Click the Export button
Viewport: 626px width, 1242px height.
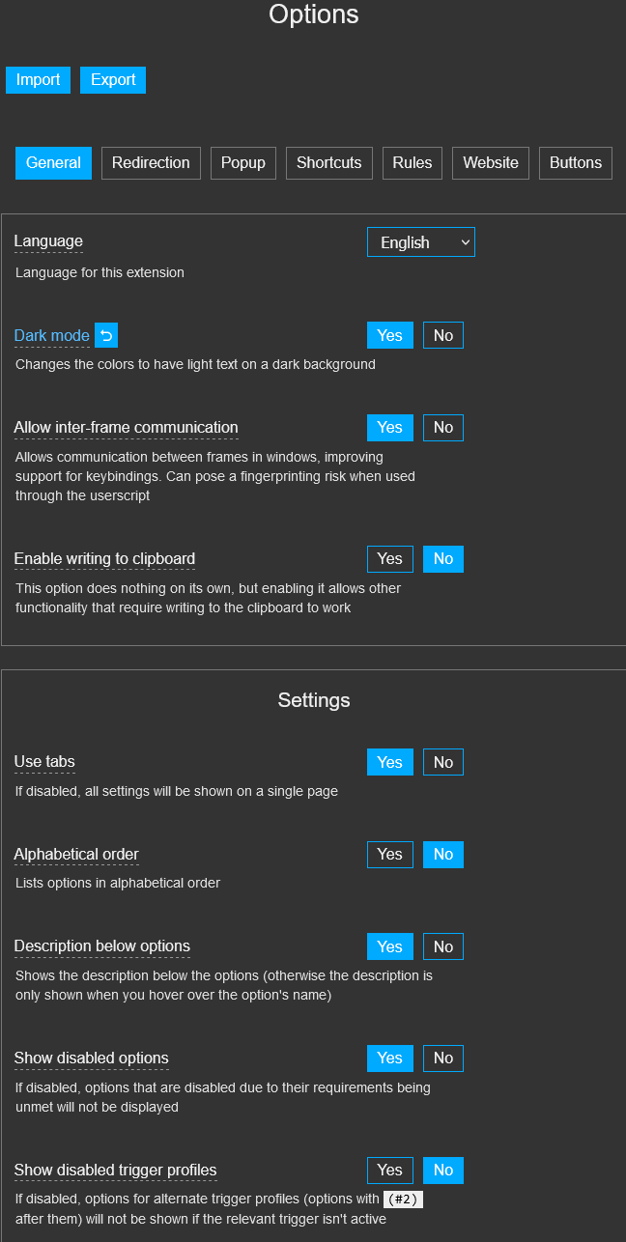[x=112, y=80]
